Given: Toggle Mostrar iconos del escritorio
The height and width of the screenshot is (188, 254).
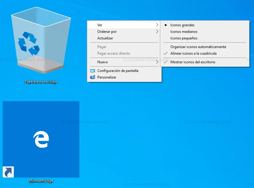Looking at the screenshot, I should coord(193,62).
